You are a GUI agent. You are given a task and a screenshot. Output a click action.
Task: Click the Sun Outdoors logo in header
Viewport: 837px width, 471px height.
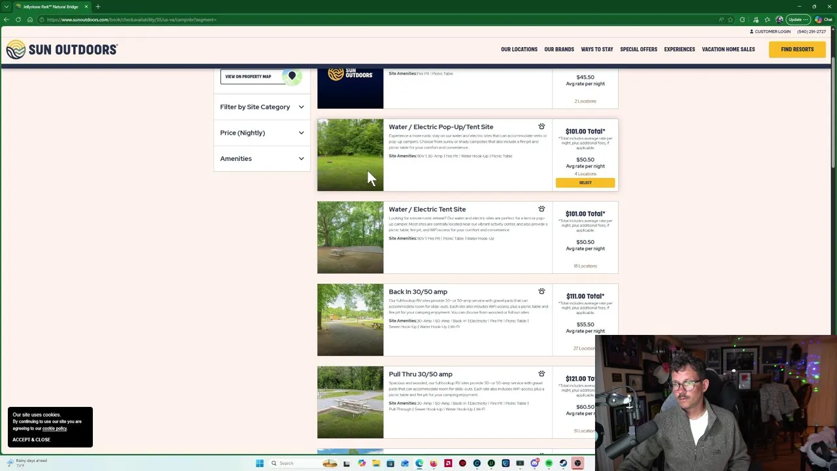point(61,49)
